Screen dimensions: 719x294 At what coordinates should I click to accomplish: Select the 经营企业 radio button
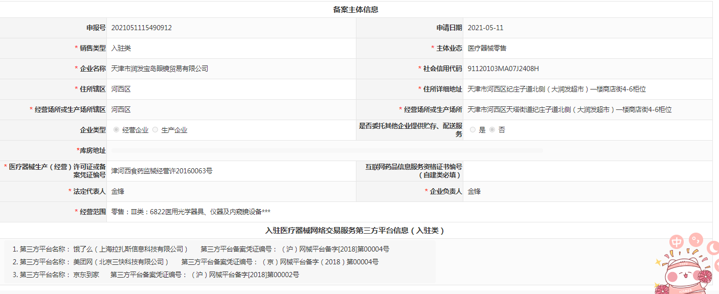tap(116, 130)
